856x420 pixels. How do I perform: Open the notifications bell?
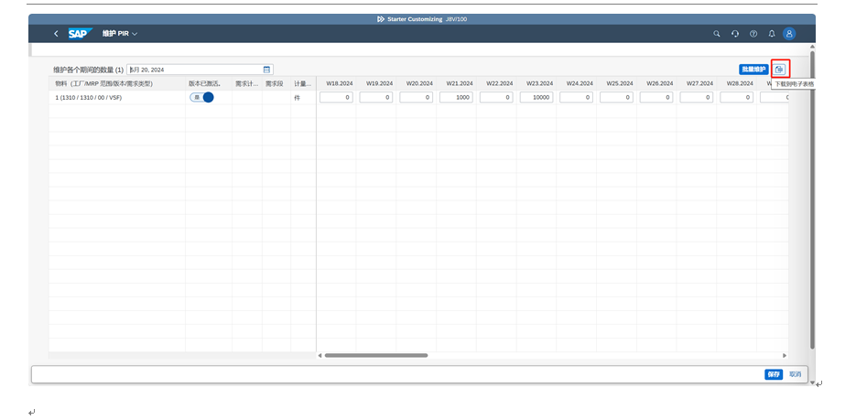point(771,34)
